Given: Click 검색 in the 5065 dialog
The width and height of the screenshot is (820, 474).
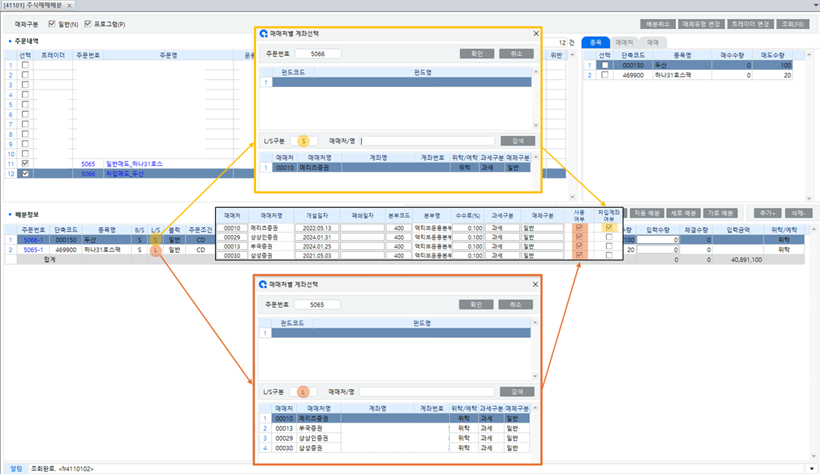Looking at the screenshot, I should pyautogui.click(x=517, y=392).
